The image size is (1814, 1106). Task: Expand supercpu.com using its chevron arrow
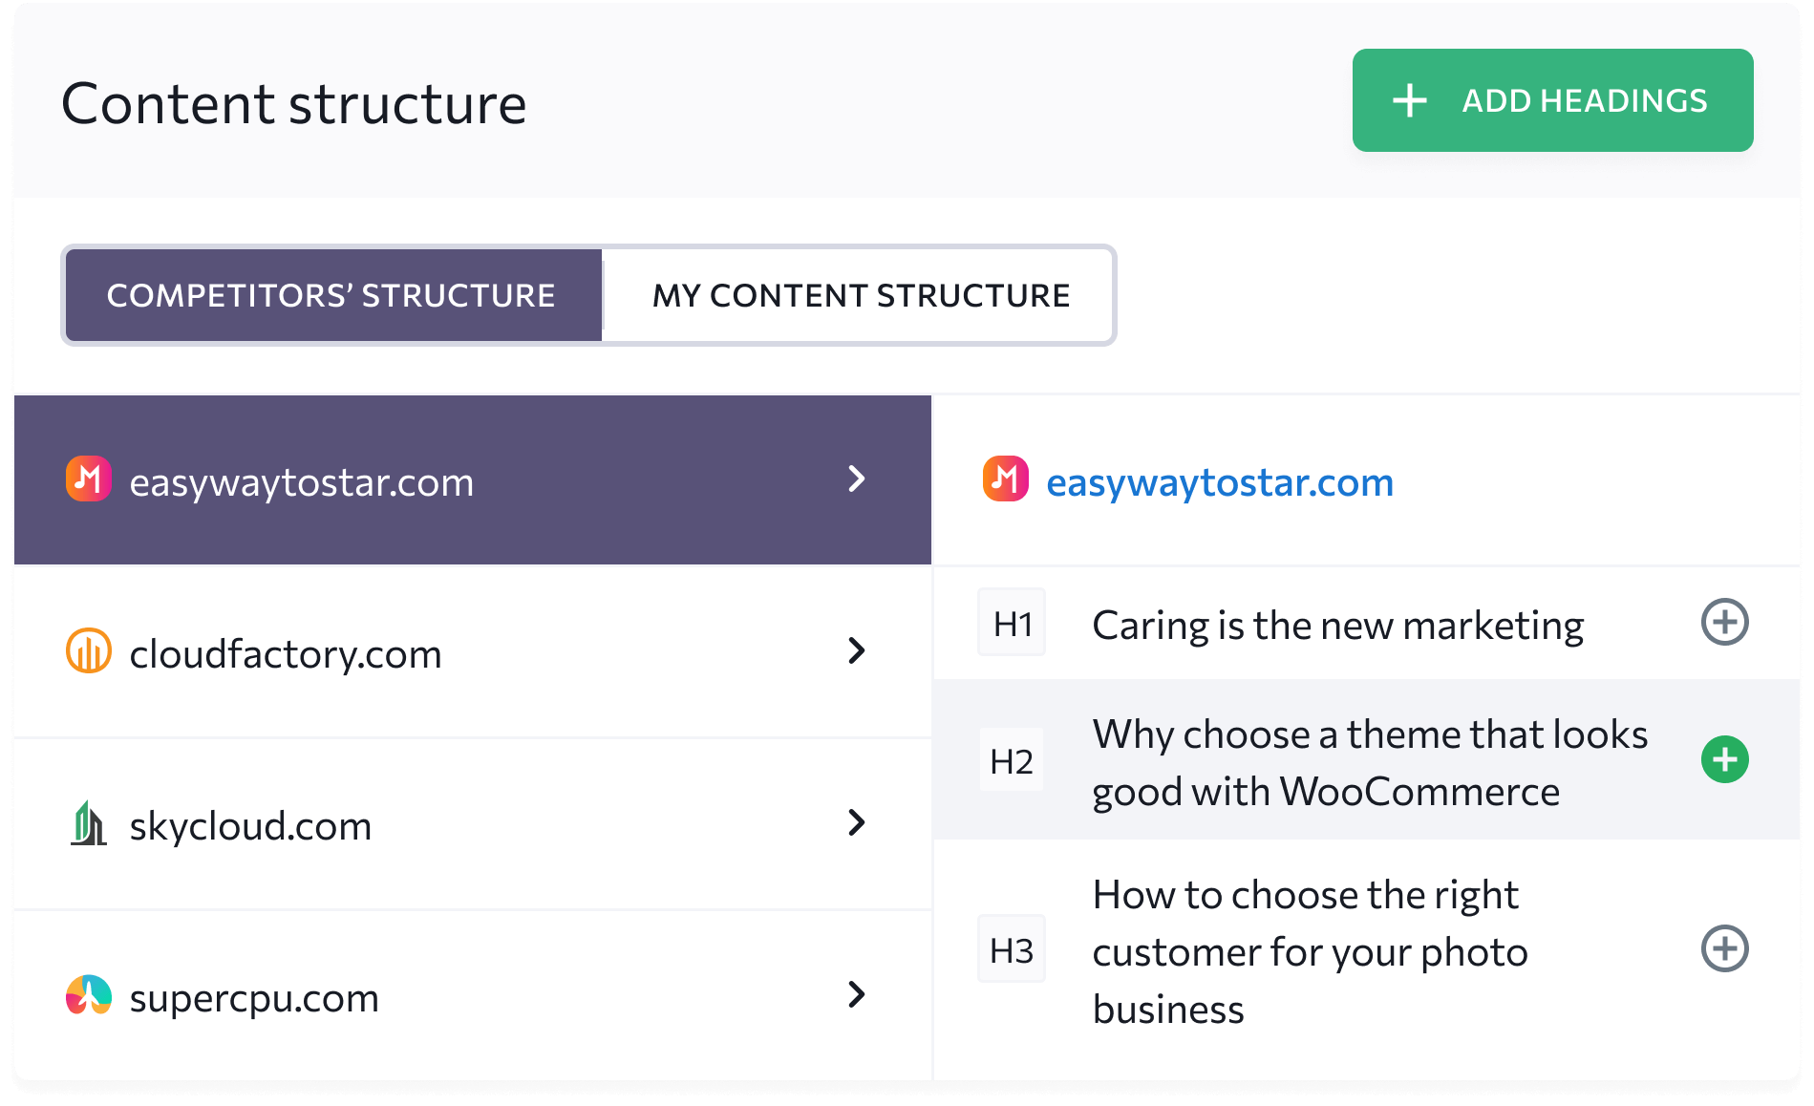(857, 995)
